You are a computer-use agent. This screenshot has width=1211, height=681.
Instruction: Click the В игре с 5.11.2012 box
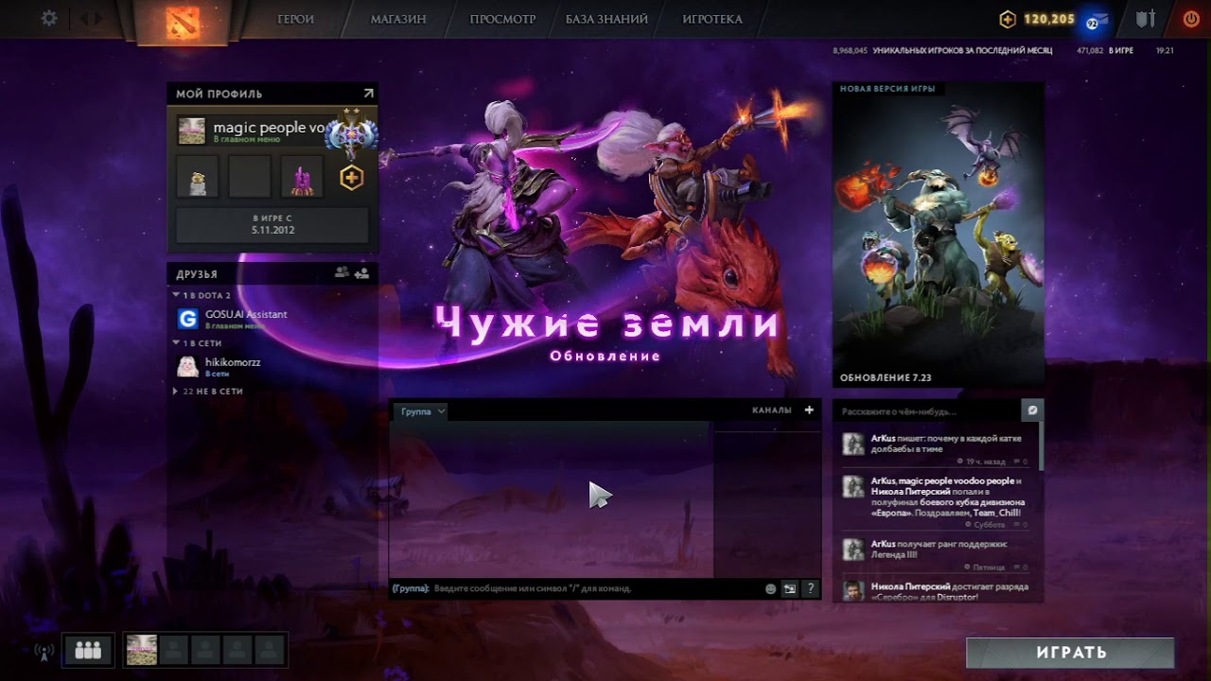272,225
